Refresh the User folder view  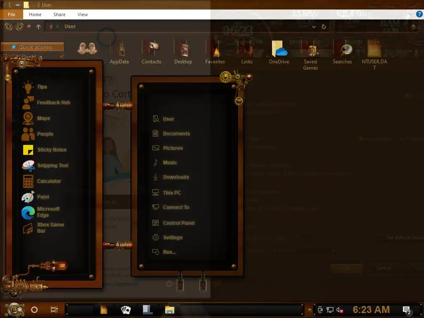coord(324,26)
